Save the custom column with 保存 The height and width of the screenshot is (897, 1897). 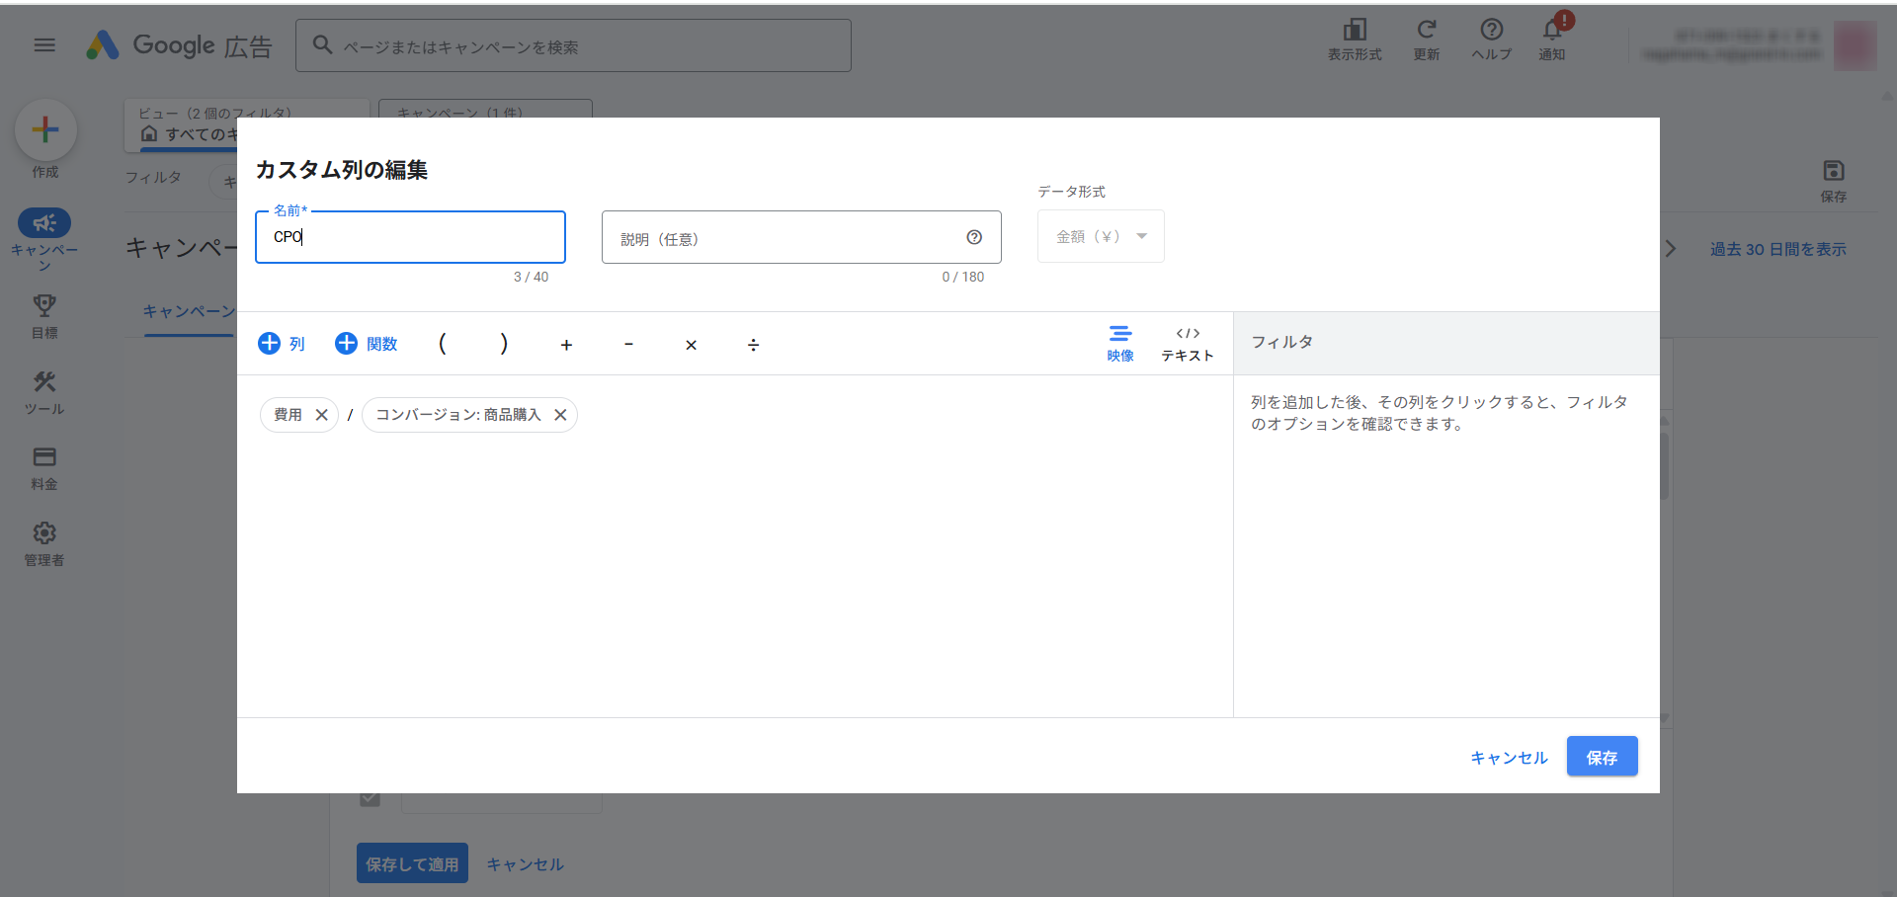tap(1602, 757)
